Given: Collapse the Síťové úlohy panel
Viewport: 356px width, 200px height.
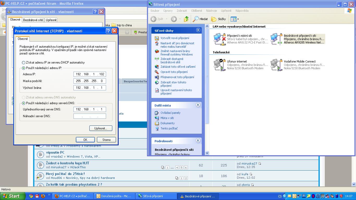Looking at the screenshot, I should pyautogui.click(x=198, y=30).
